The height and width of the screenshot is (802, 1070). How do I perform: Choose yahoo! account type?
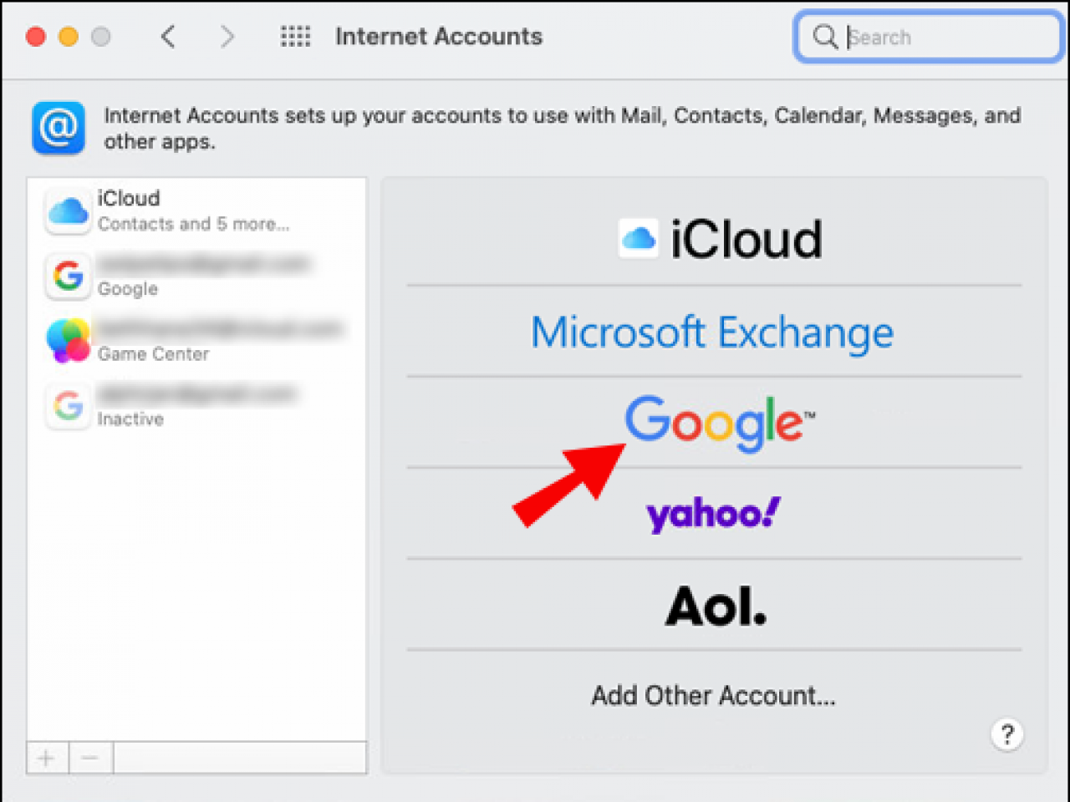click(x=715, y=513)
